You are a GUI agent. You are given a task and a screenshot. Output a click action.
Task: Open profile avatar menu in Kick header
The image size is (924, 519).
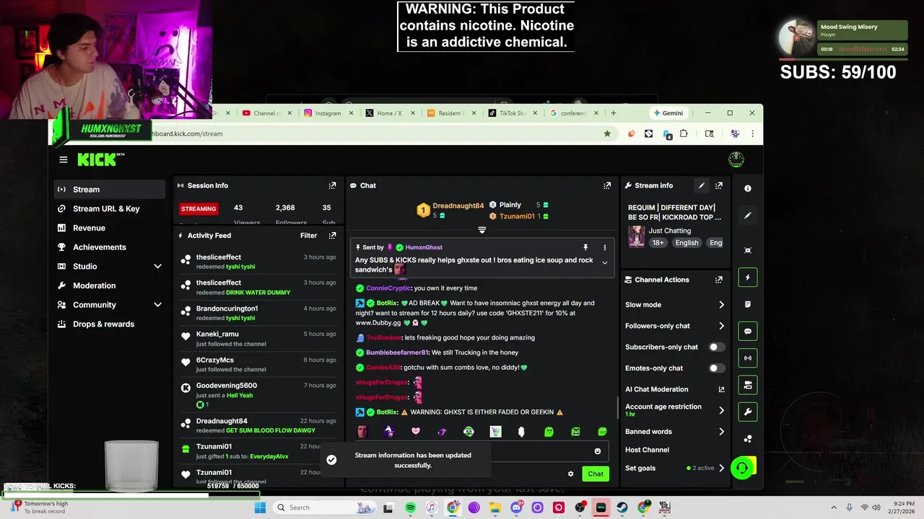736,159
